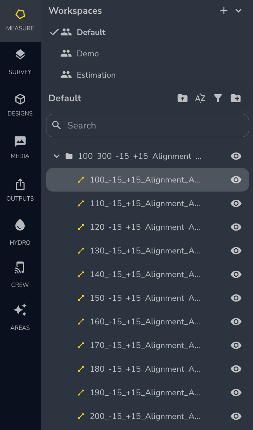Click the upload folder icon
The width and height of the screenshot is (253, 430).
[182, 98]
